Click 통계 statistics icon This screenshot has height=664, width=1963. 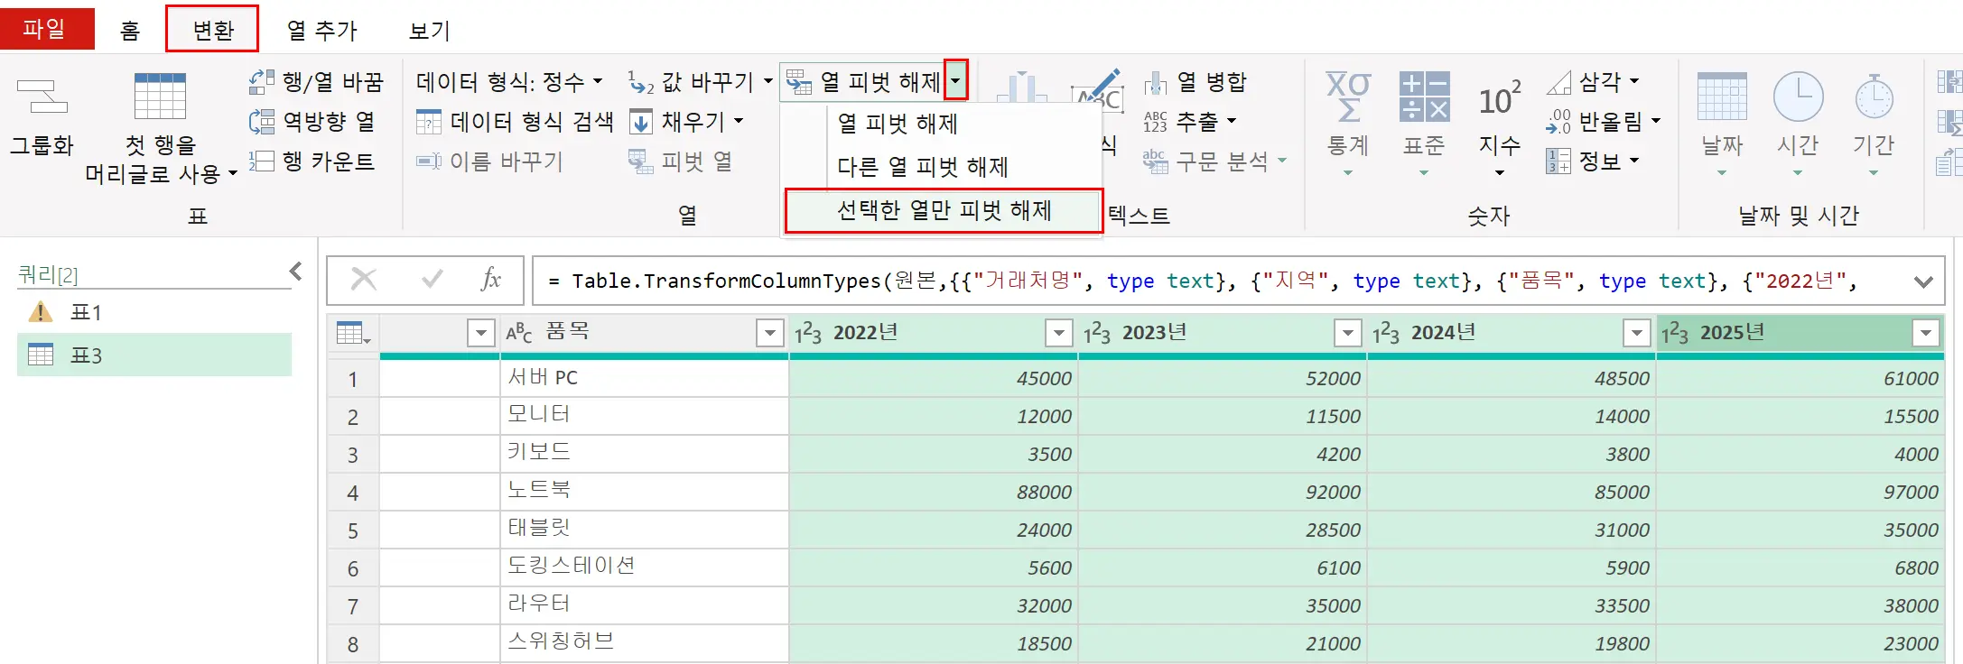pos(1348,97)
